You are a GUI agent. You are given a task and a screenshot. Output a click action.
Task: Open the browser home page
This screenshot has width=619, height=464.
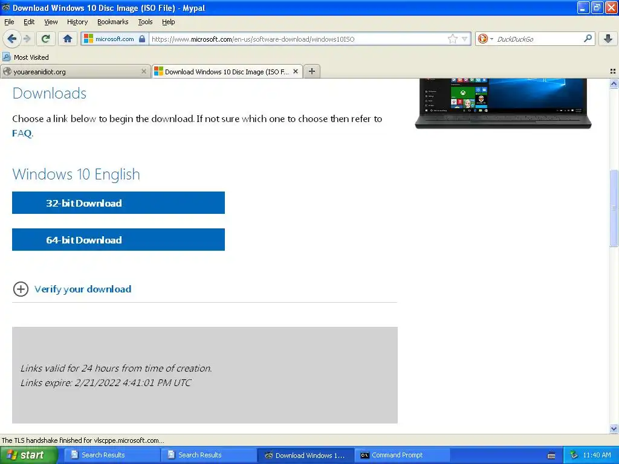pyautogui.click(x=68, y=39)
